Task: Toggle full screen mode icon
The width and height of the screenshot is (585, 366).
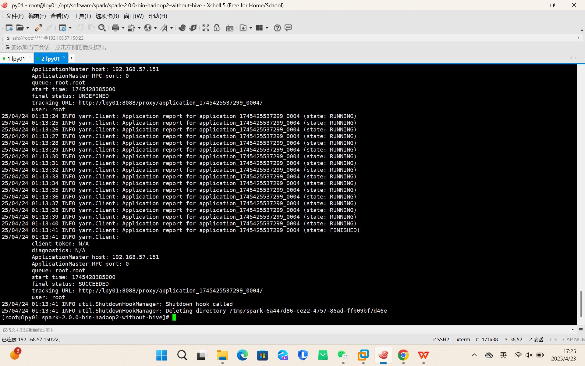Action: coord(206,28)
